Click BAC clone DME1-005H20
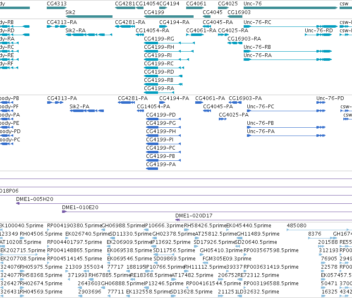Screen dimensions: 352x298 pos(35,199)
